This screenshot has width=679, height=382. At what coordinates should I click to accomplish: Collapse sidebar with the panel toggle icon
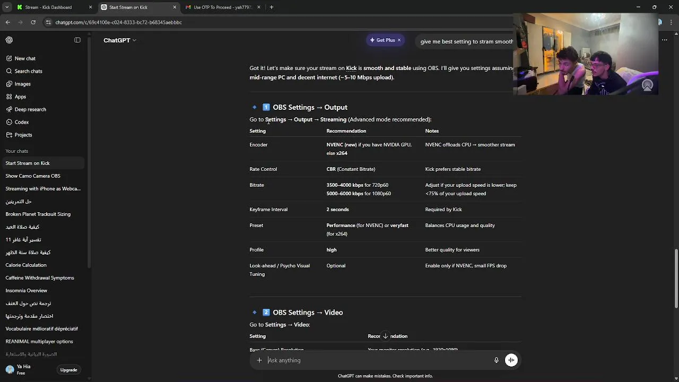77,40
